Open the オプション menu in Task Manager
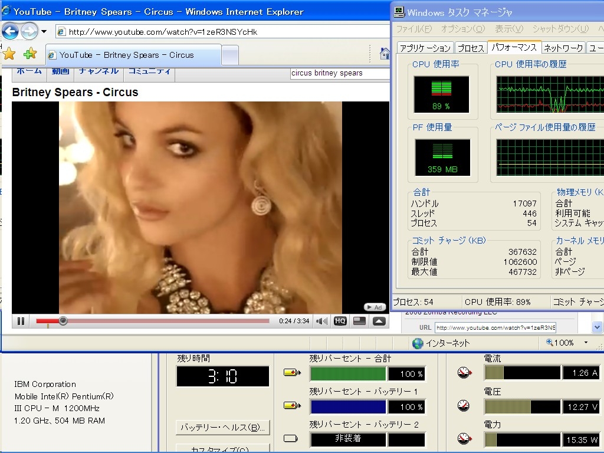 pos(462,28)
